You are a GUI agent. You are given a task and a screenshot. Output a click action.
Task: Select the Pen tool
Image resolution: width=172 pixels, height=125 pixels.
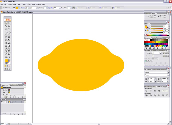(6, 29)
